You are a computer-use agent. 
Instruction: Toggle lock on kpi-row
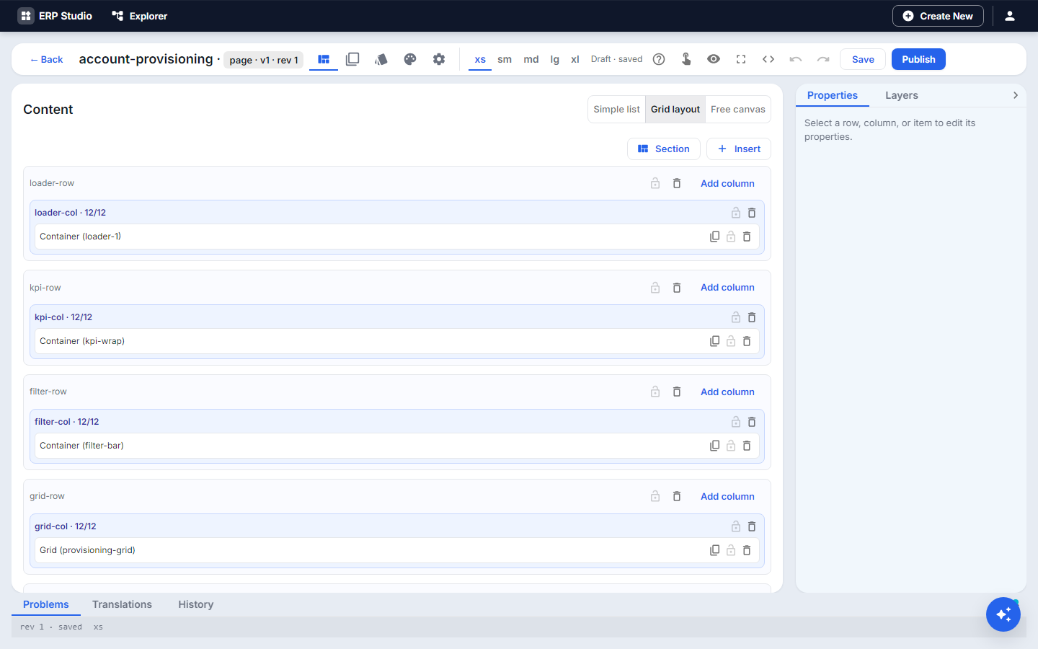click(655, 288)
